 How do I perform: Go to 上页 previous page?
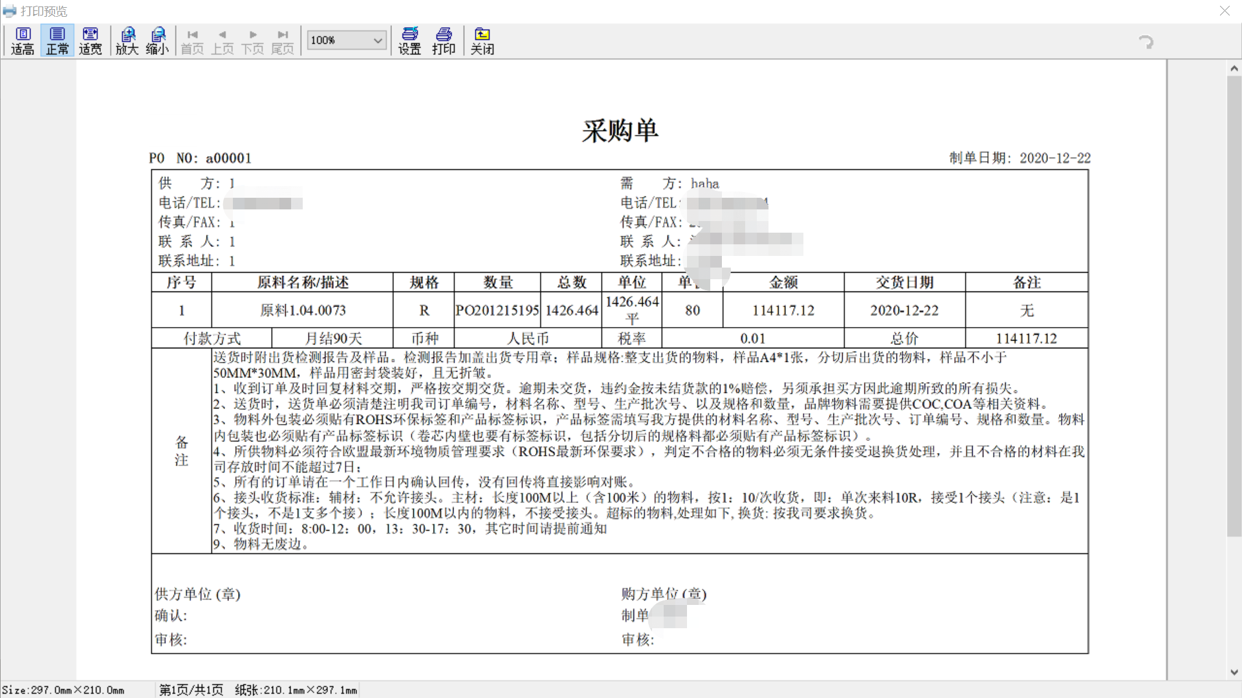223,41
